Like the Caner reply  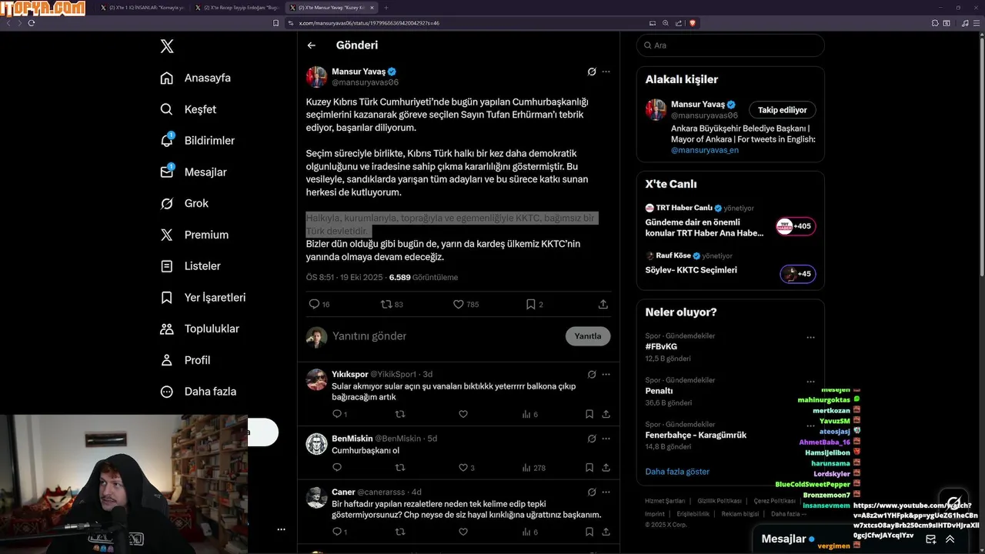[463, 532]
